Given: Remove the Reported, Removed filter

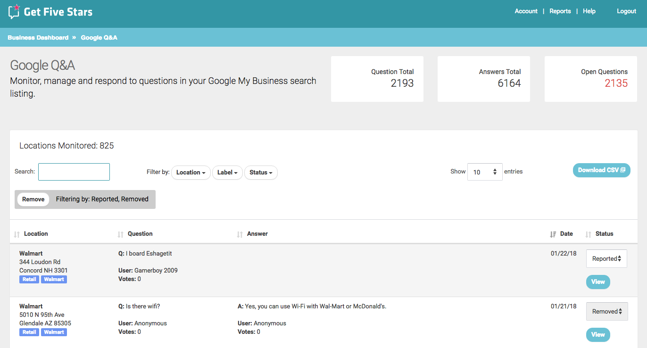Looking at the screenshot, I should pyautogui.click(x=33, y=199).
